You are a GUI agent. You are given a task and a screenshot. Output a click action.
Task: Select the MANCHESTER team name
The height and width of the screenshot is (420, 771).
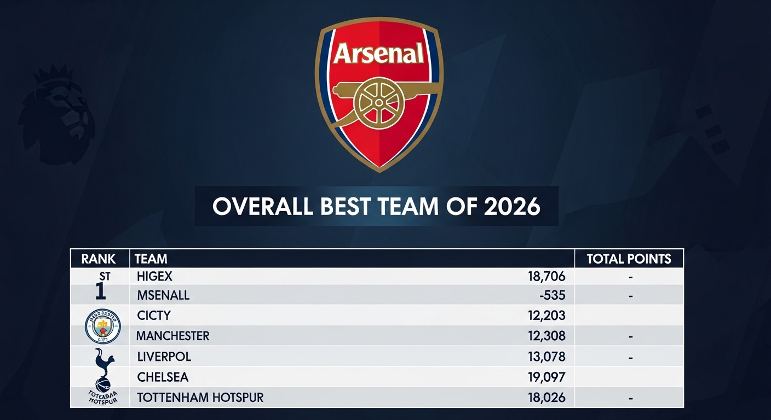click(x=172, y=336)
